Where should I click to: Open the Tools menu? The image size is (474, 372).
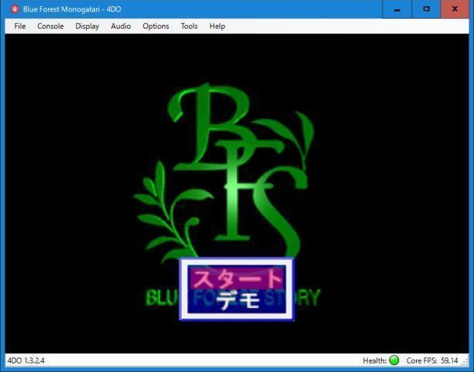tap(189, 26)
